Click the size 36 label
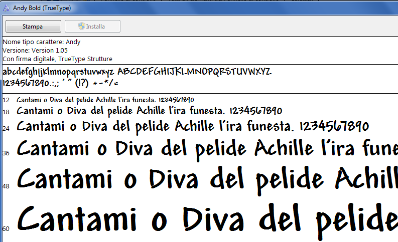This screenshot has width=398, height=242. pos(6,153)
